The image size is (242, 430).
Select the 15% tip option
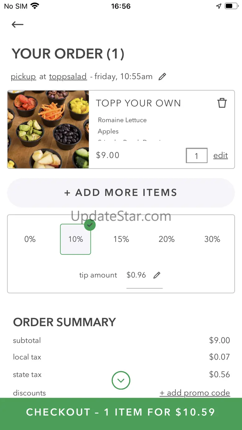[121, 239]
